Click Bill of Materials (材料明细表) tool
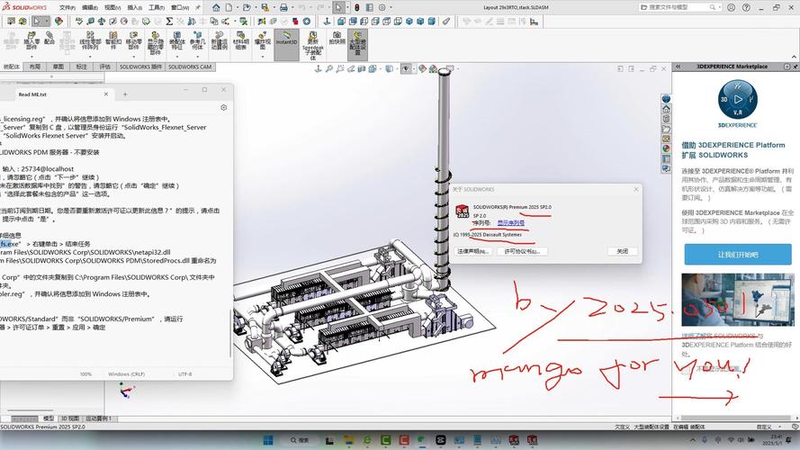Viewport: 800px width, 450px height. click(241, 40)
